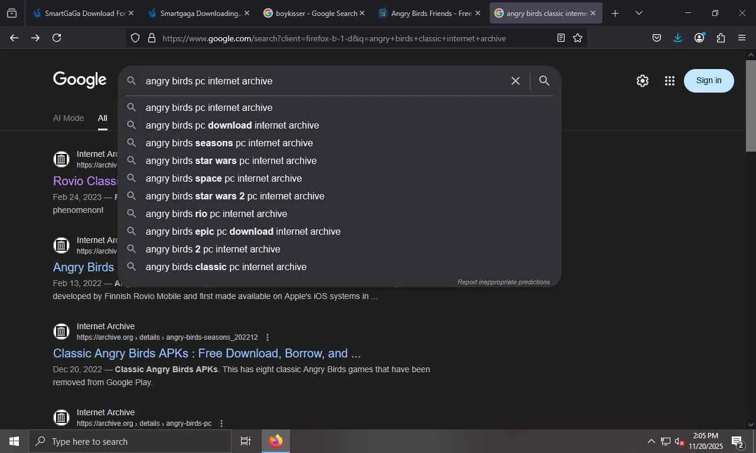Click the Firefox taskbar icon

tap(276, 441)
